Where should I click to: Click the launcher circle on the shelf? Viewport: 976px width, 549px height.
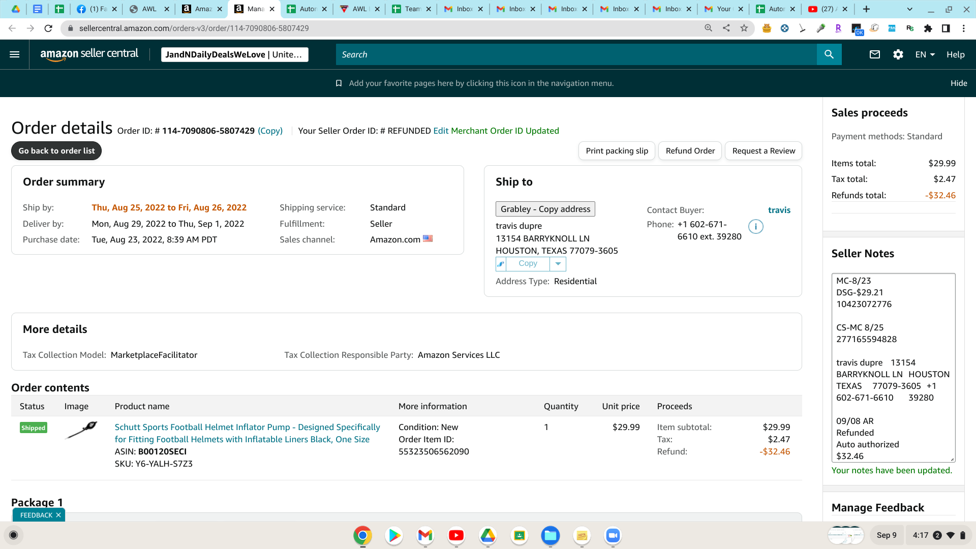point(14,535)
